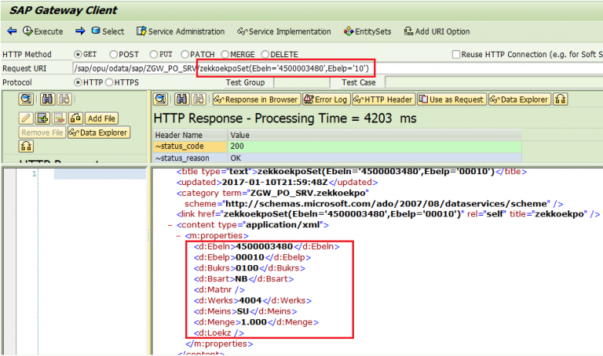Open Service Implementation
This screenshot has height=356, width=603.
pos(283,31)
